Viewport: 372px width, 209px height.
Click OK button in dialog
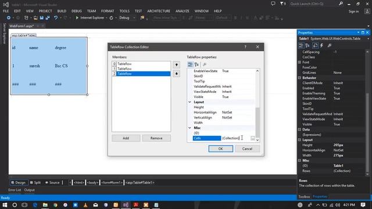point(221,149)
